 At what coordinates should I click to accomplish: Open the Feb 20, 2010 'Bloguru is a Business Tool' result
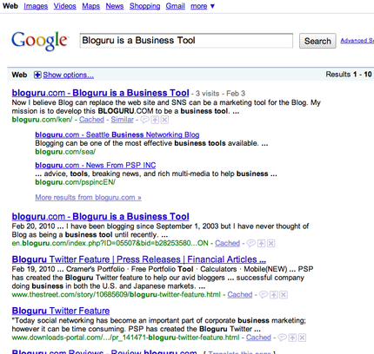point(100,217)
